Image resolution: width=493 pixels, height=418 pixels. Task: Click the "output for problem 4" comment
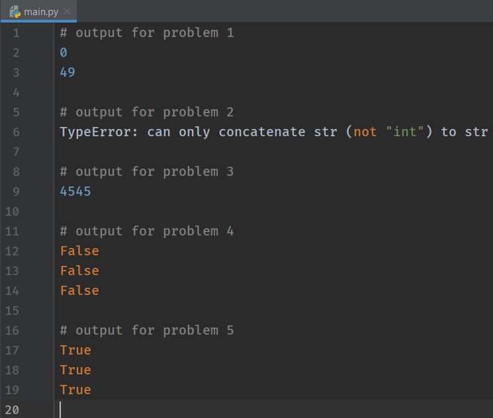146,231
